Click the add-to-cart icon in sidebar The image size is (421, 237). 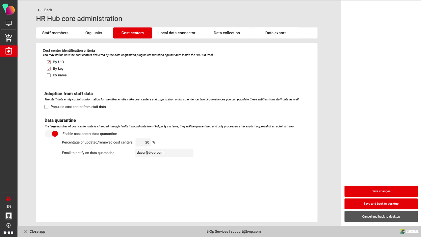9,38
